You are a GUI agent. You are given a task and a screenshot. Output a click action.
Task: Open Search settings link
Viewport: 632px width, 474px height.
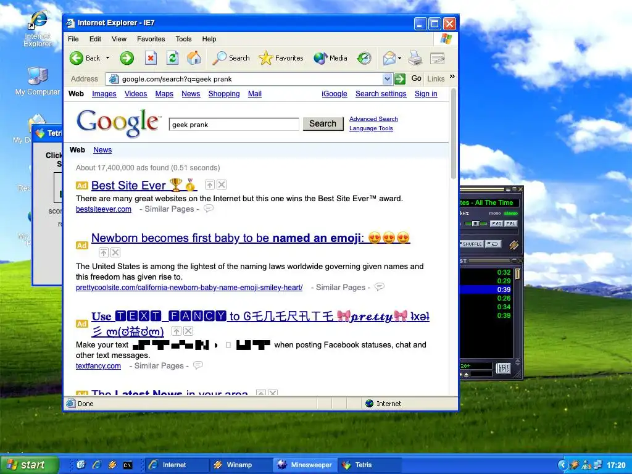click(x=381, y=94)
